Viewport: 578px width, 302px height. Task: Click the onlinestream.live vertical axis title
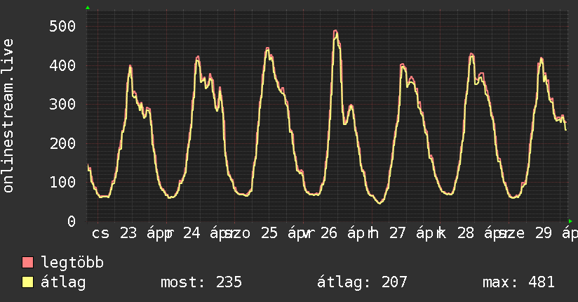[x=8, y=116]
